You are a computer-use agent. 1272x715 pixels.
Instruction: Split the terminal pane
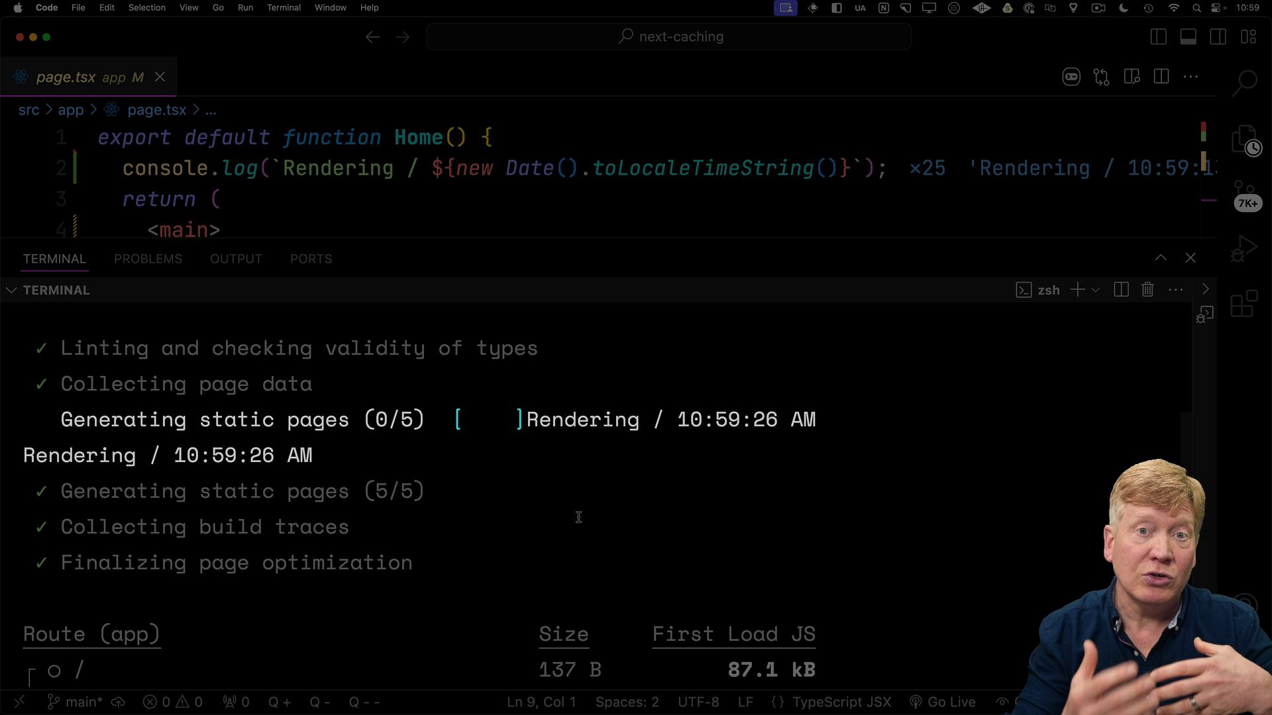1121,290
